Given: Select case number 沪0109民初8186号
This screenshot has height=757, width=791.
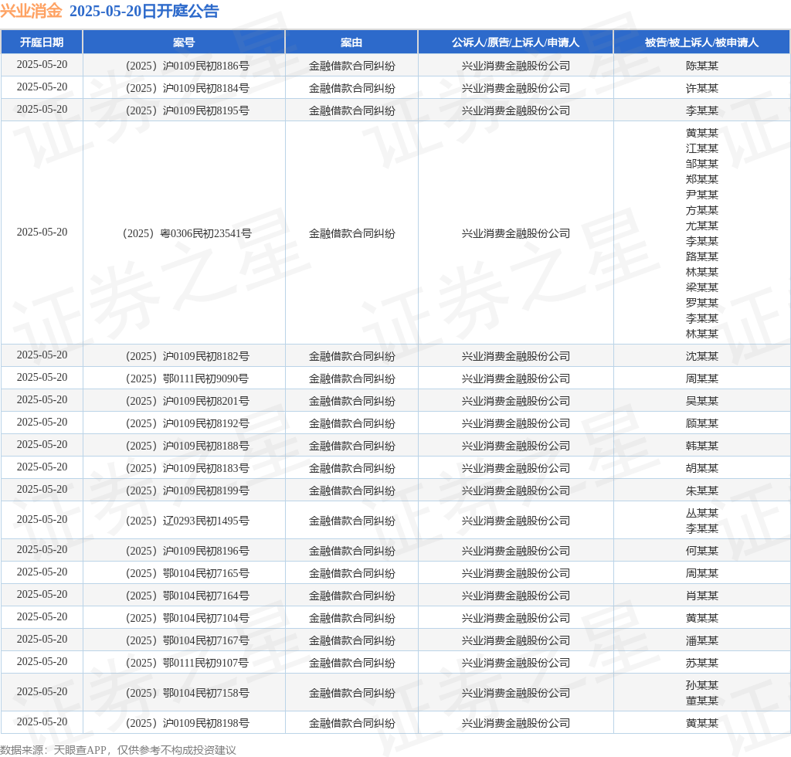Looking at the screenshot, I should [187, 66].
